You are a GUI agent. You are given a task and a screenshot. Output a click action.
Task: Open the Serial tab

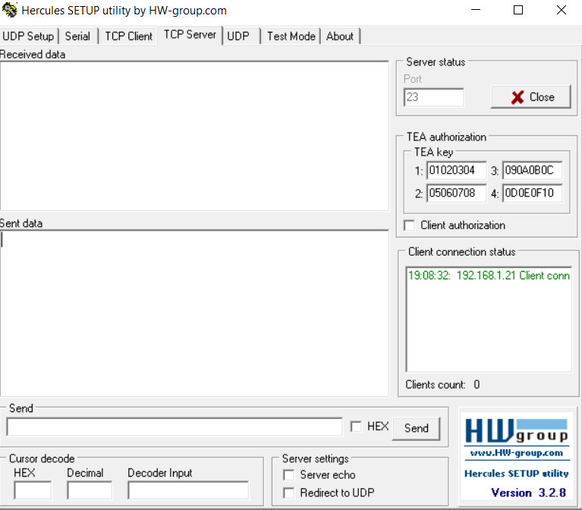coord(77,36)
